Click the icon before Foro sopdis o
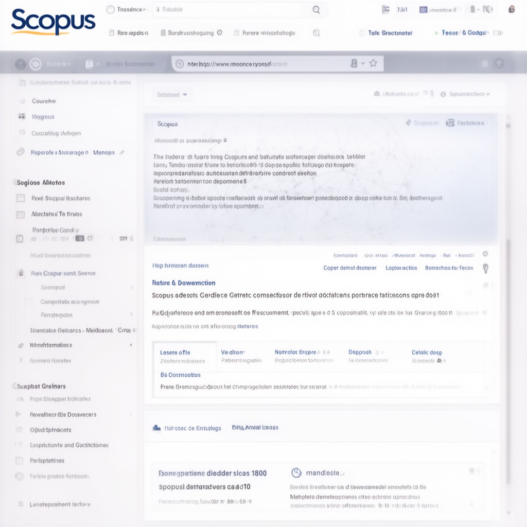The width and height of the screenshot is (527, 527). (x=112, y=32)
